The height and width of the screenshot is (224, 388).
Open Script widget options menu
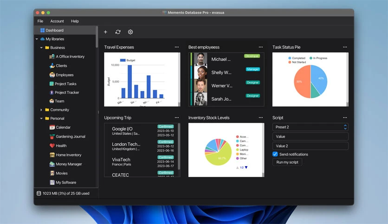pyautogui.click(x=345, y=118)
